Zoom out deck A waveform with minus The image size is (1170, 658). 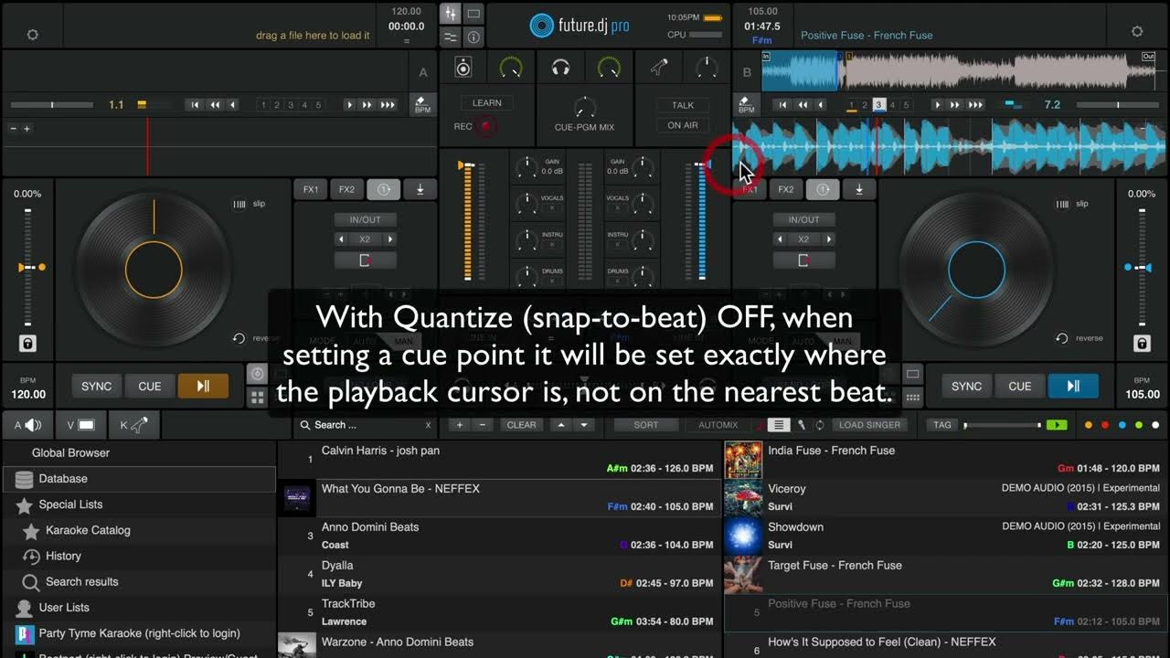(x=14, y=129)
